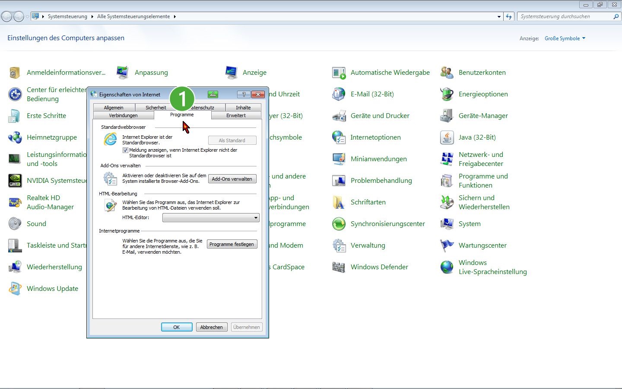Expand the HTML-Editor dropdown

pos(256,218)
